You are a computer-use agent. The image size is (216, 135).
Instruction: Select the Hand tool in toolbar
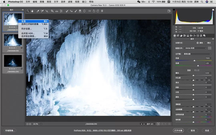[x=32, y=11]
